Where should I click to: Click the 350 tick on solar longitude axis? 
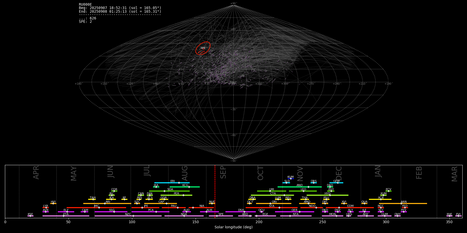click(450, 222)
